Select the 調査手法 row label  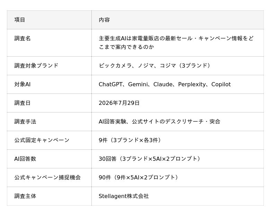pyautogui.click(x=25, y=121)
